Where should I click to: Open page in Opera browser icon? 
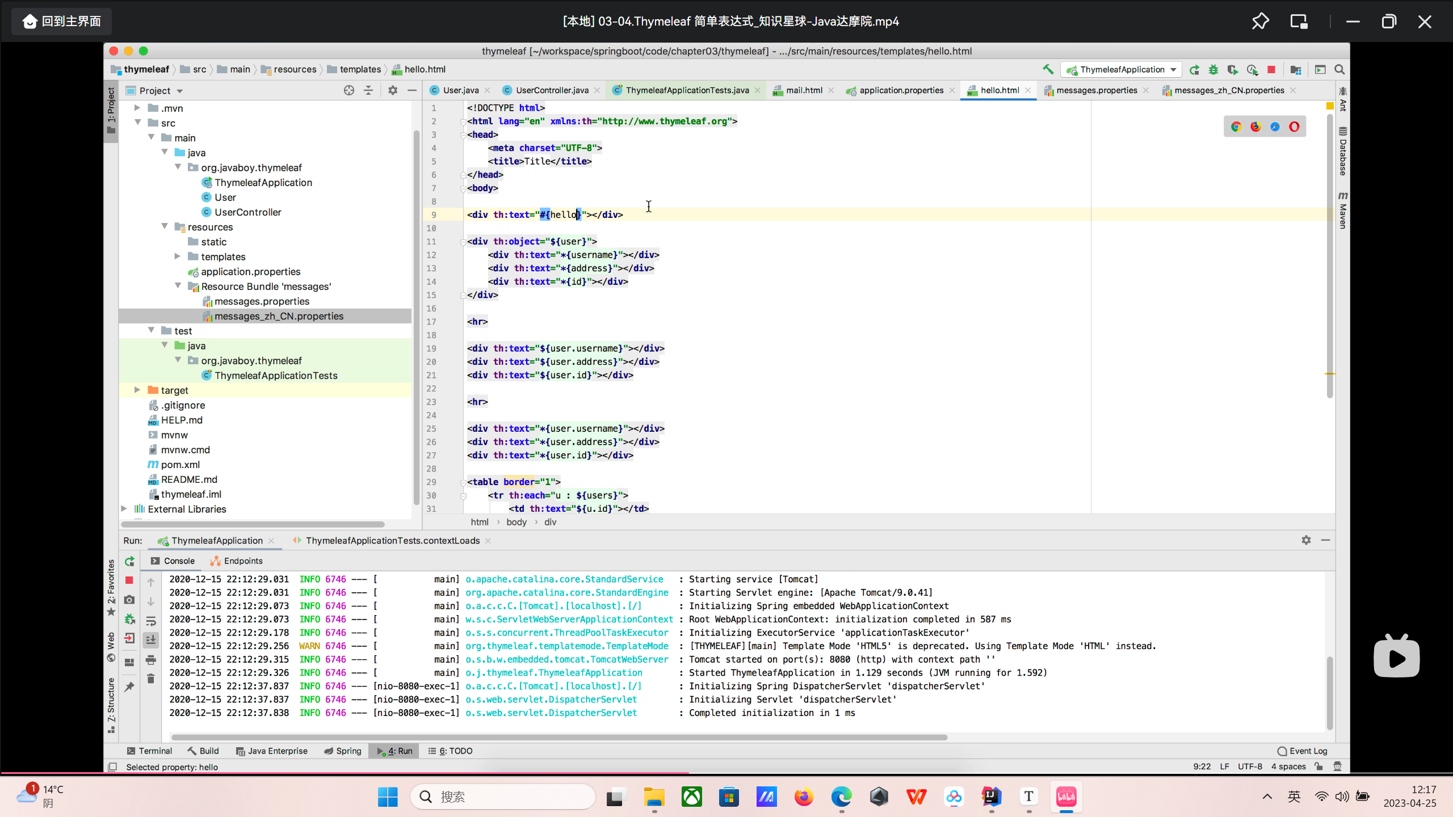click(1294, 127)
